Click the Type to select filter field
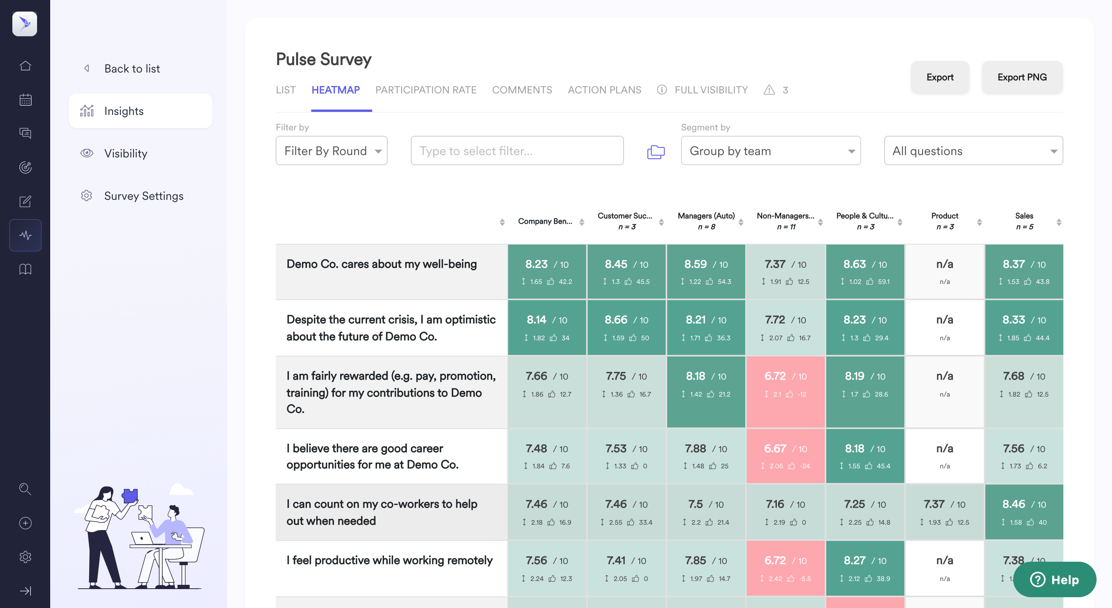Screen dimensions: 1112x608 pos(517,151)
